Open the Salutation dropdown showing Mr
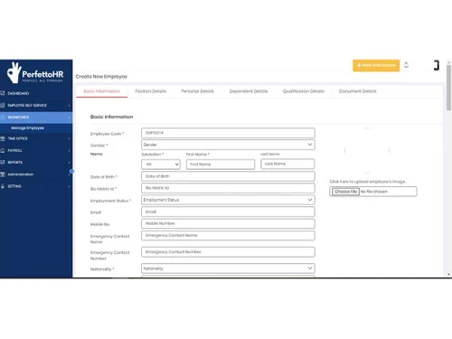 tap(161, 165)
